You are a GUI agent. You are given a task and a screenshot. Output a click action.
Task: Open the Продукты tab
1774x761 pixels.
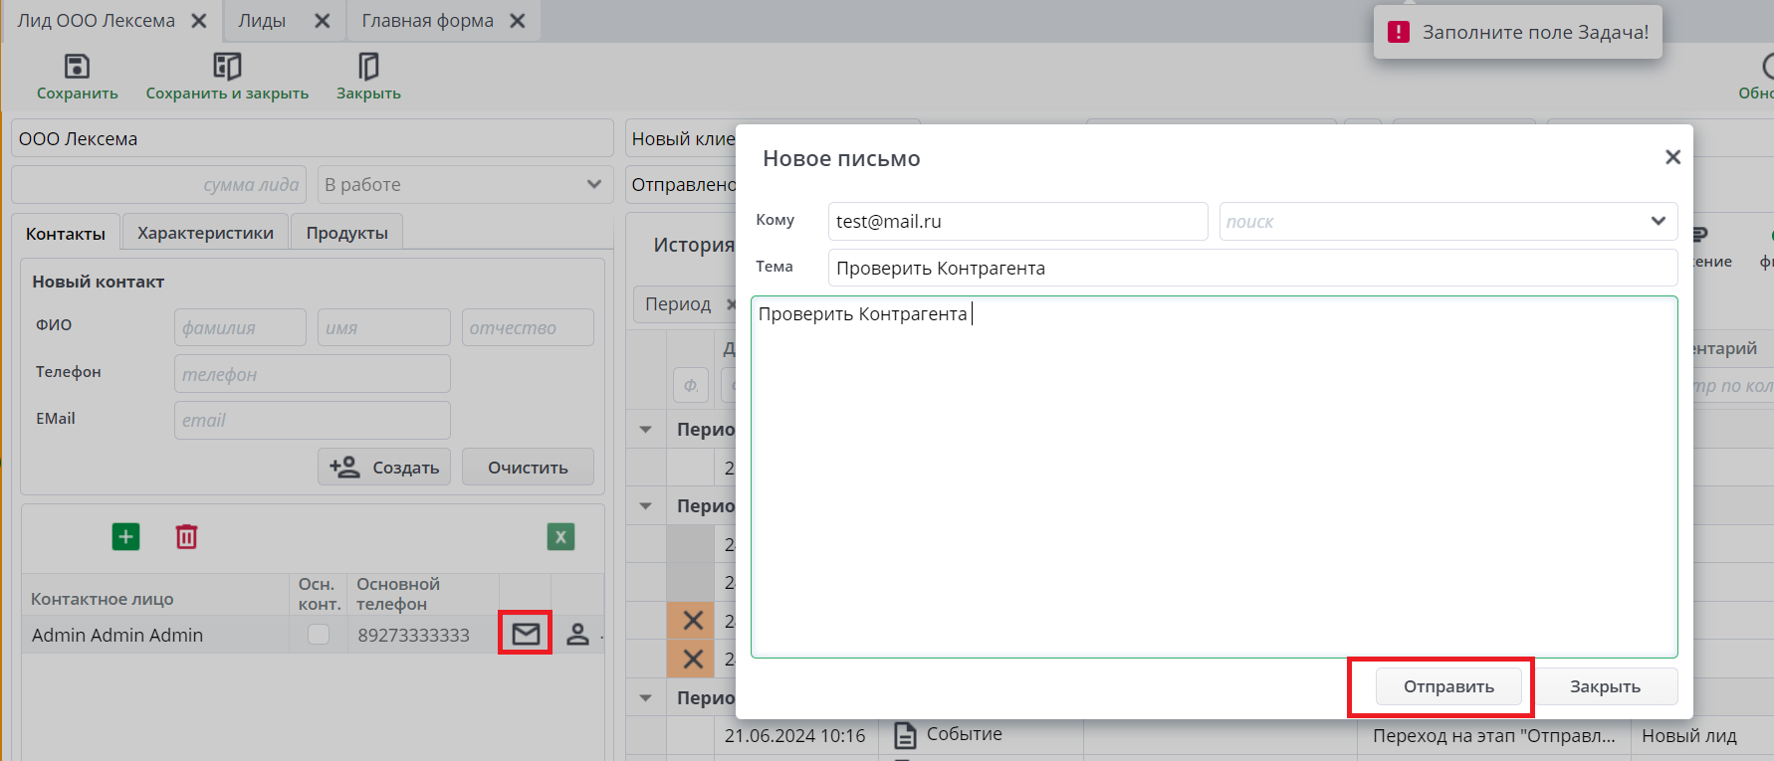(346, 233)
